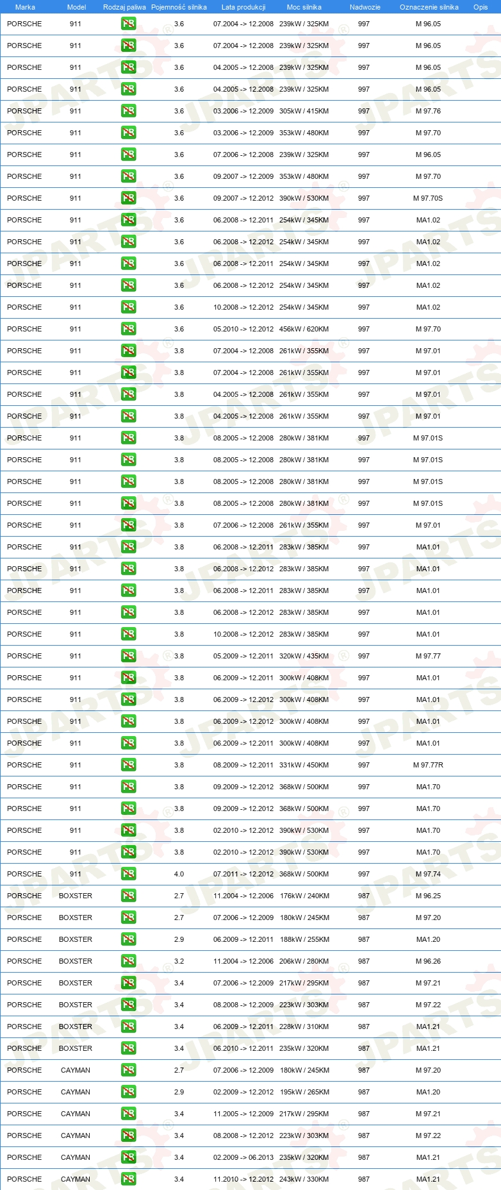Viewport: 501px width, 1190px height.
Task: Click the date range 11.2010 -> 12.2012
Action: 243,1179
